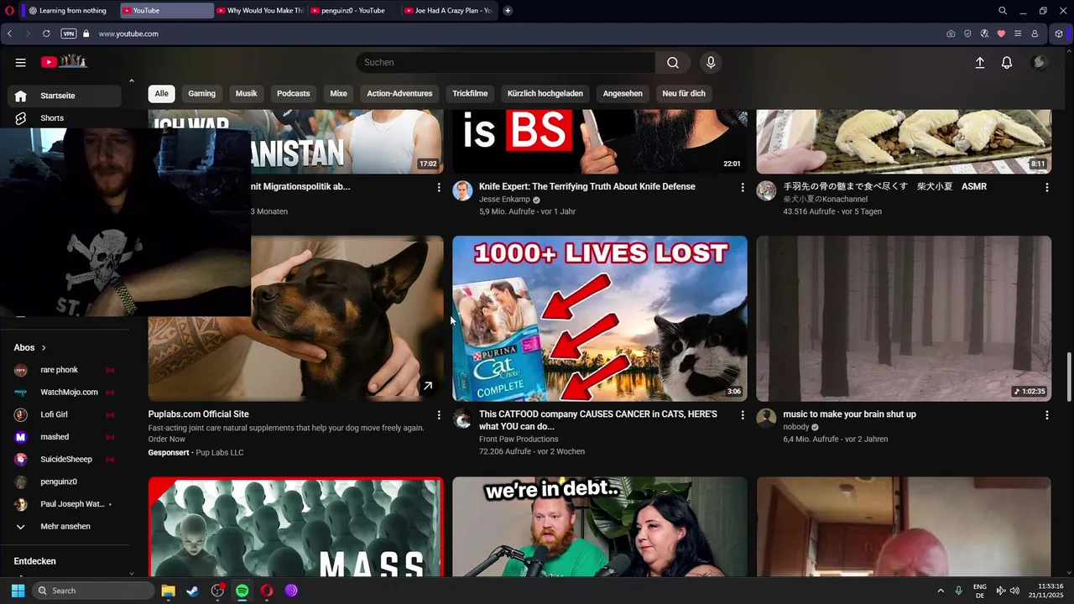The width and height of the screenshot is (1074, 604).
Task: Open Opera tab search magnifier
Action: tap(1003, 11)
